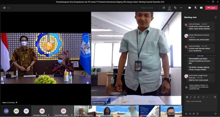
Task: Apply strikethrough in chat composer
Action: [x=198, y=97]
